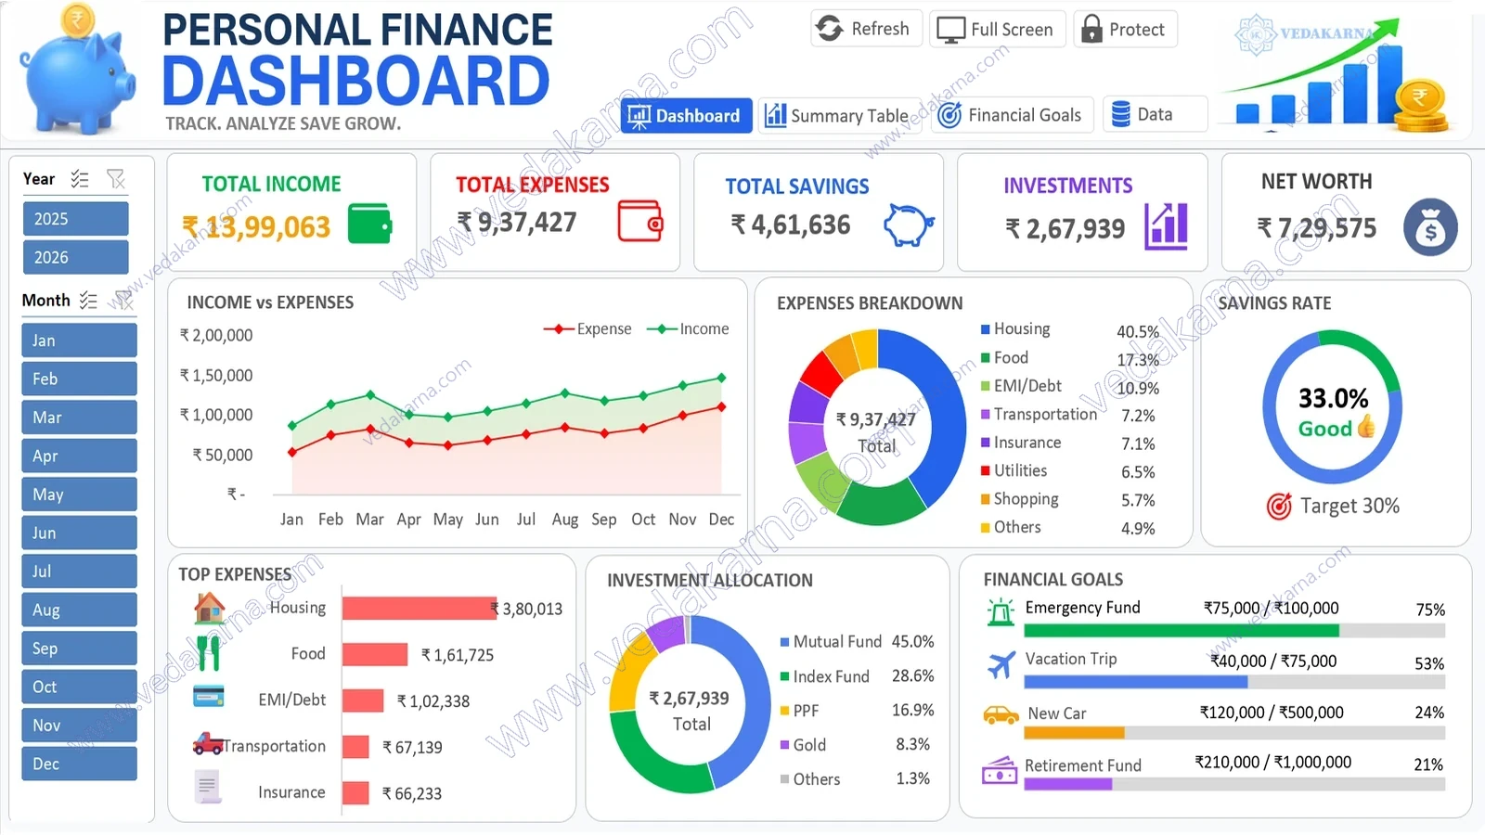Click the cash icon for Retirement Fund
This screenshot has height=835, width=1485.
point(1000,772)
